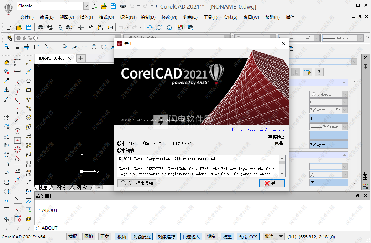The height and width of the screenshot is (243, 371).
Task: Toggle 正交 ortho mode in status bar
Action: tap(105, 236)
